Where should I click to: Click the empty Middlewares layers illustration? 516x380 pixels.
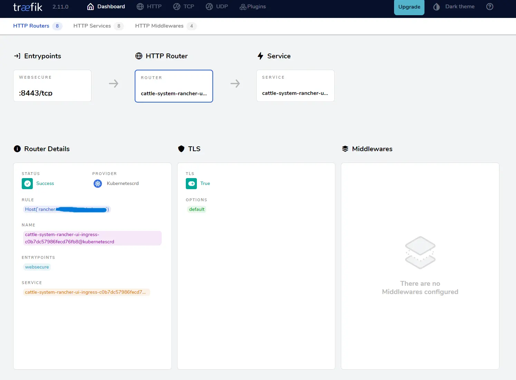pos(420,253)
